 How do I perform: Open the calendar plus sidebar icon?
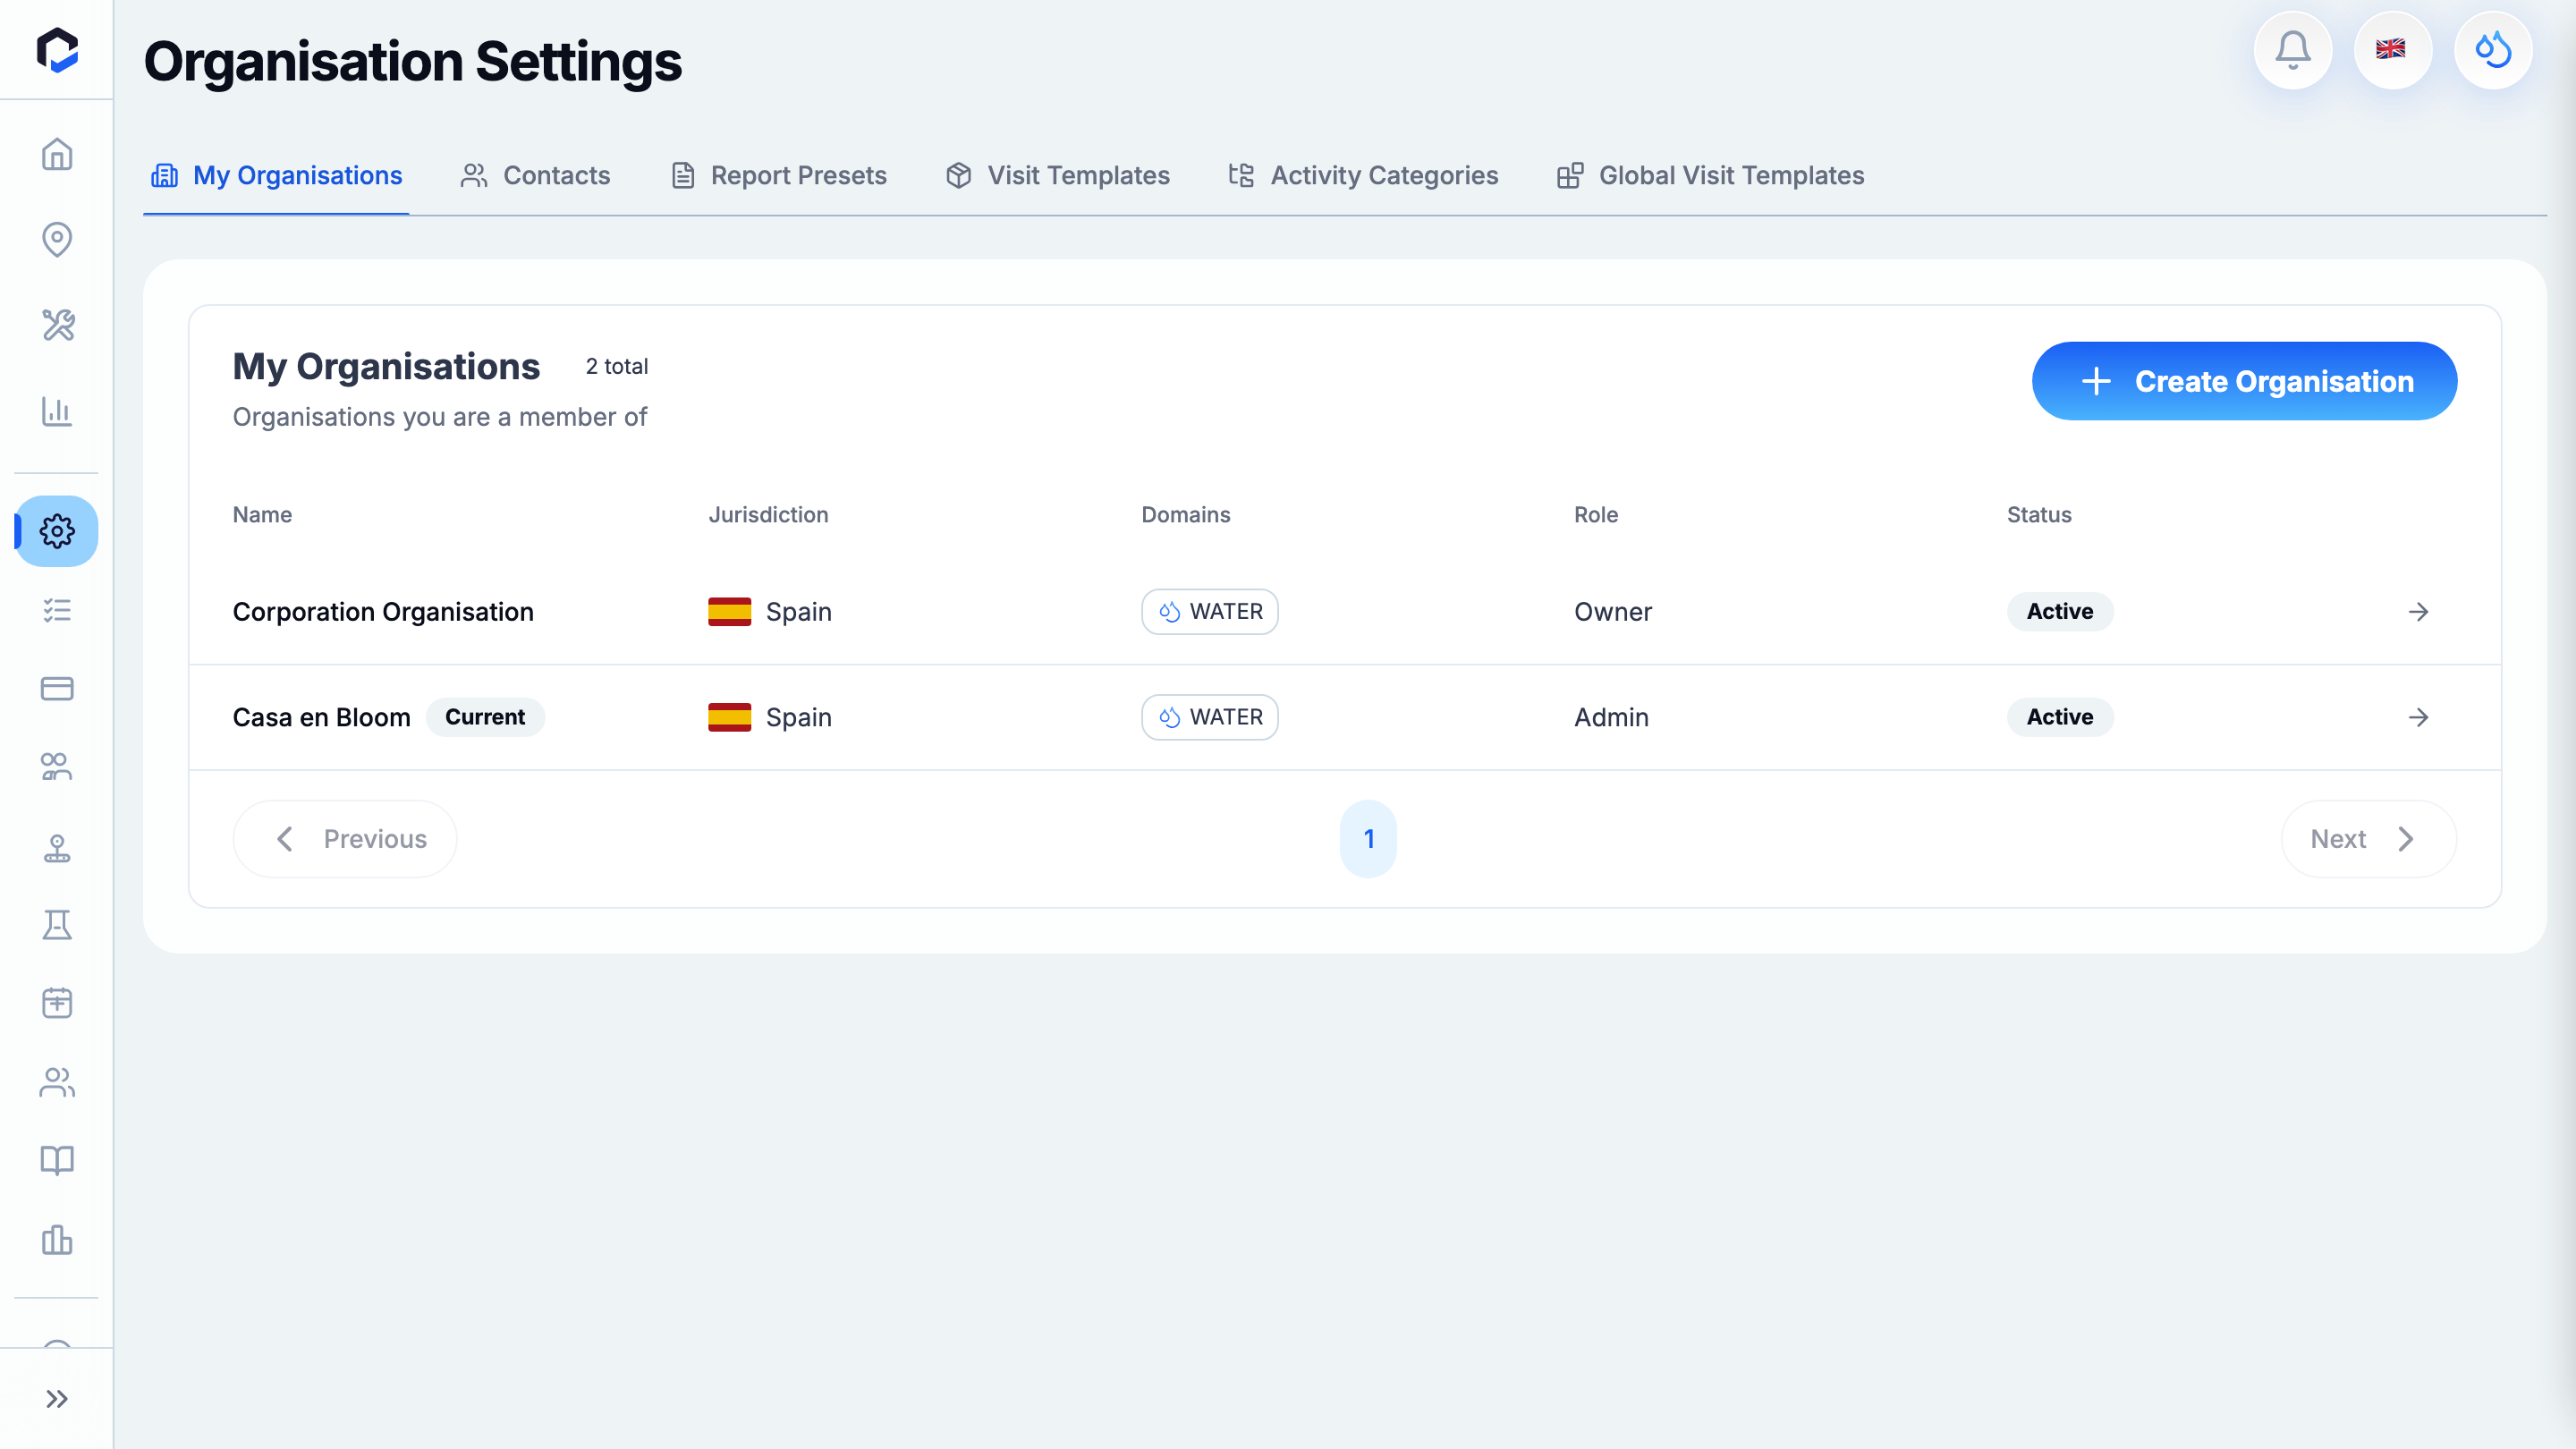click(57, 1003)
